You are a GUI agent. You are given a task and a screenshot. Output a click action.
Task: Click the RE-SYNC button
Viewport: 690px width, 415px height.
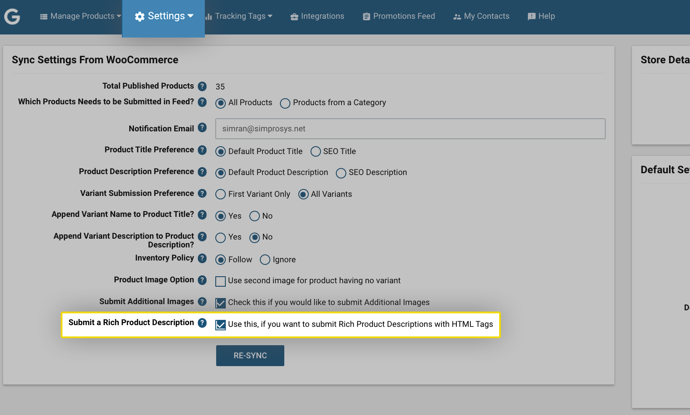coord(250,356)
